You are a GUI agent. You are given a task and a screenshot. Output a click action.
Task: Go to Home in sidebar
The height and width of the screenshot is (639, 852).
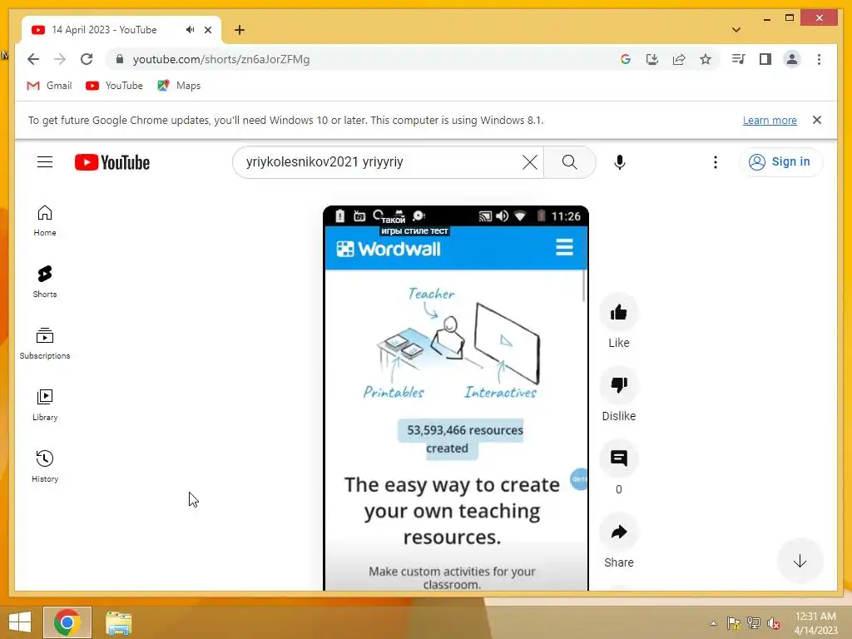(45, 220)
